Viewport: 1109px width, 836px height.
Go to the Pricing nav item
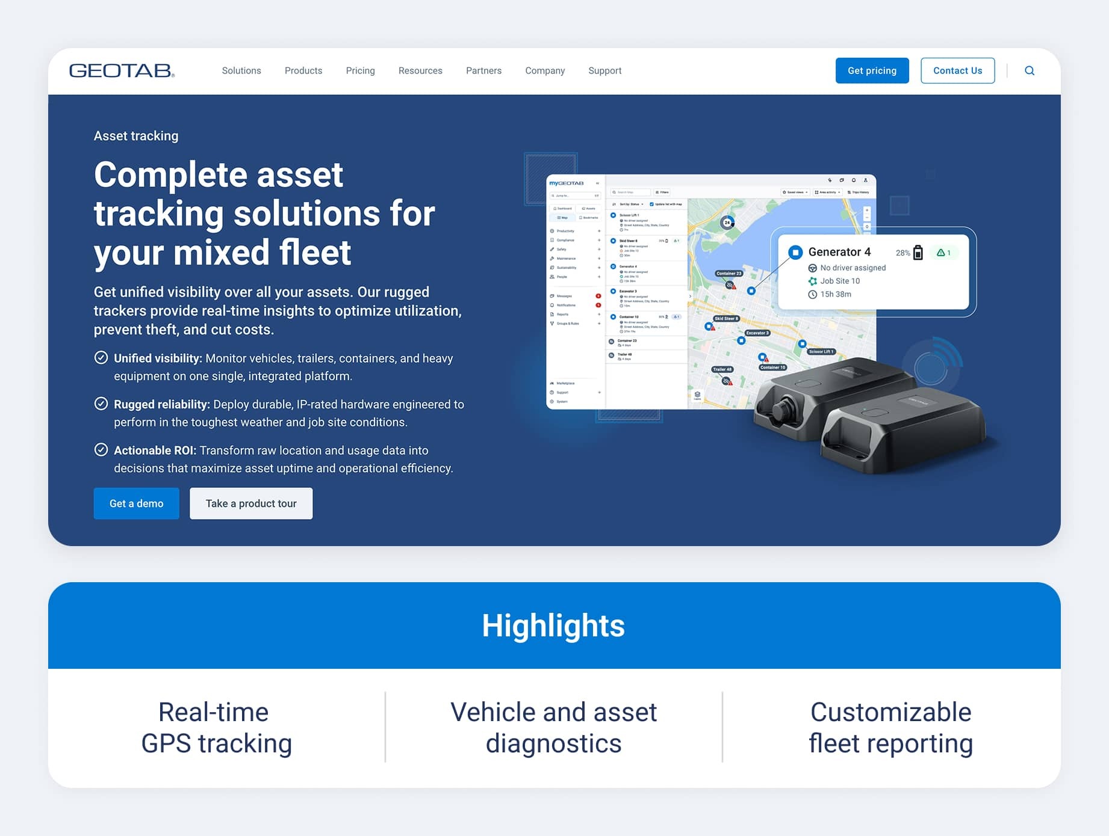[x=360, y=71]
